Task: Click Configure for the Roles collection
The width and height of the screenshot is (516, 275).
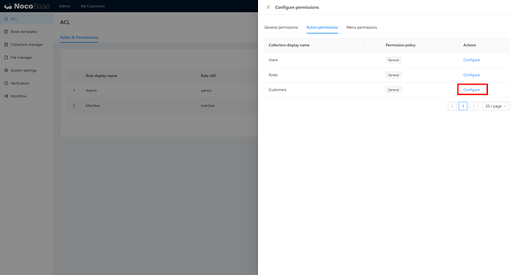Action: tap(471, 75)
